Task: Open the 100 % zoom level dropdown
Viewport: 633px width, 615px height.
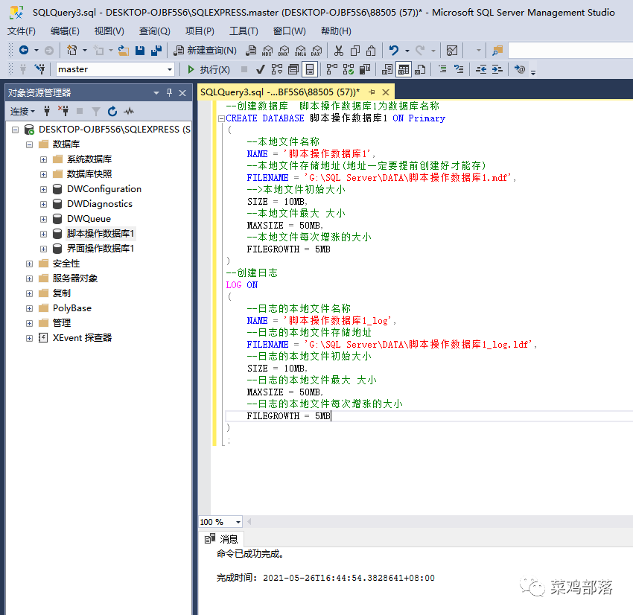Action: (238, 522)
